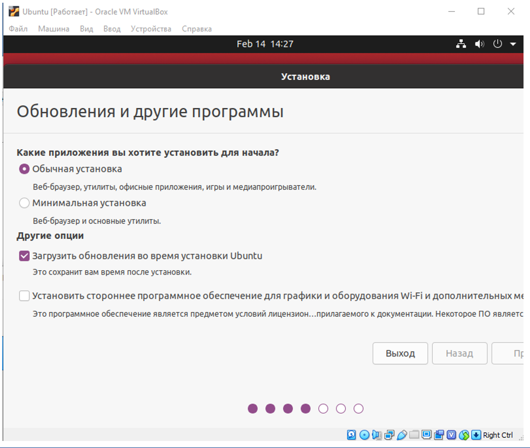Open the 'Вид' menu
Screen dimensions: 530x448
[x=86, y=29]
